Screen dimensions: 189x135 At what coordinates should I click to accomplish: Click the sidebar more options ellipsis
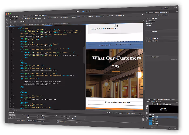7,26
